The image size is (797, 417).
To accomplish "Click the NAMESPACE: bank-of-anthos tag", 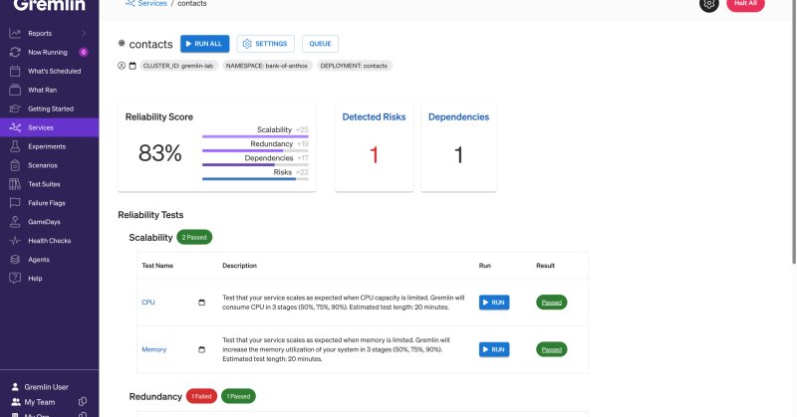I will pos(267,66).
